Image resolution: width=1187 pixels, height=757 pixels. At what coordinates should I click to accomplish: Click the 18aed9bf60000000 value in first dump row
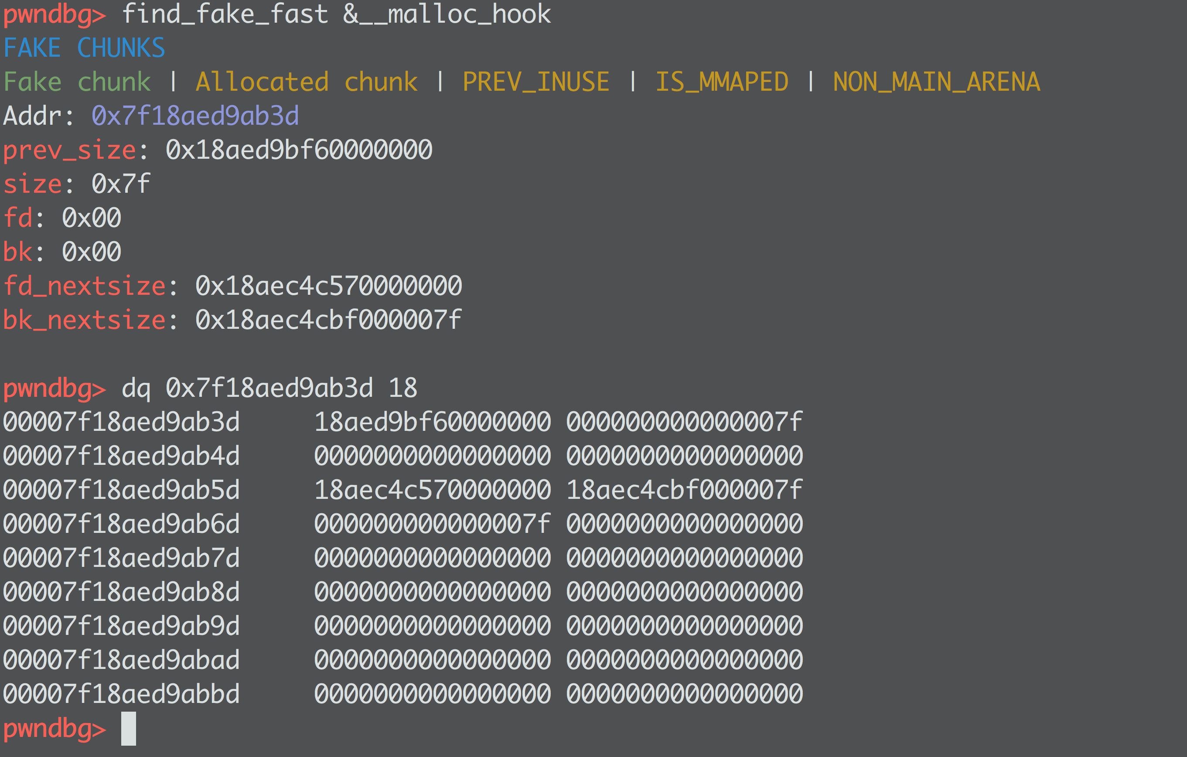click(432, 423)
